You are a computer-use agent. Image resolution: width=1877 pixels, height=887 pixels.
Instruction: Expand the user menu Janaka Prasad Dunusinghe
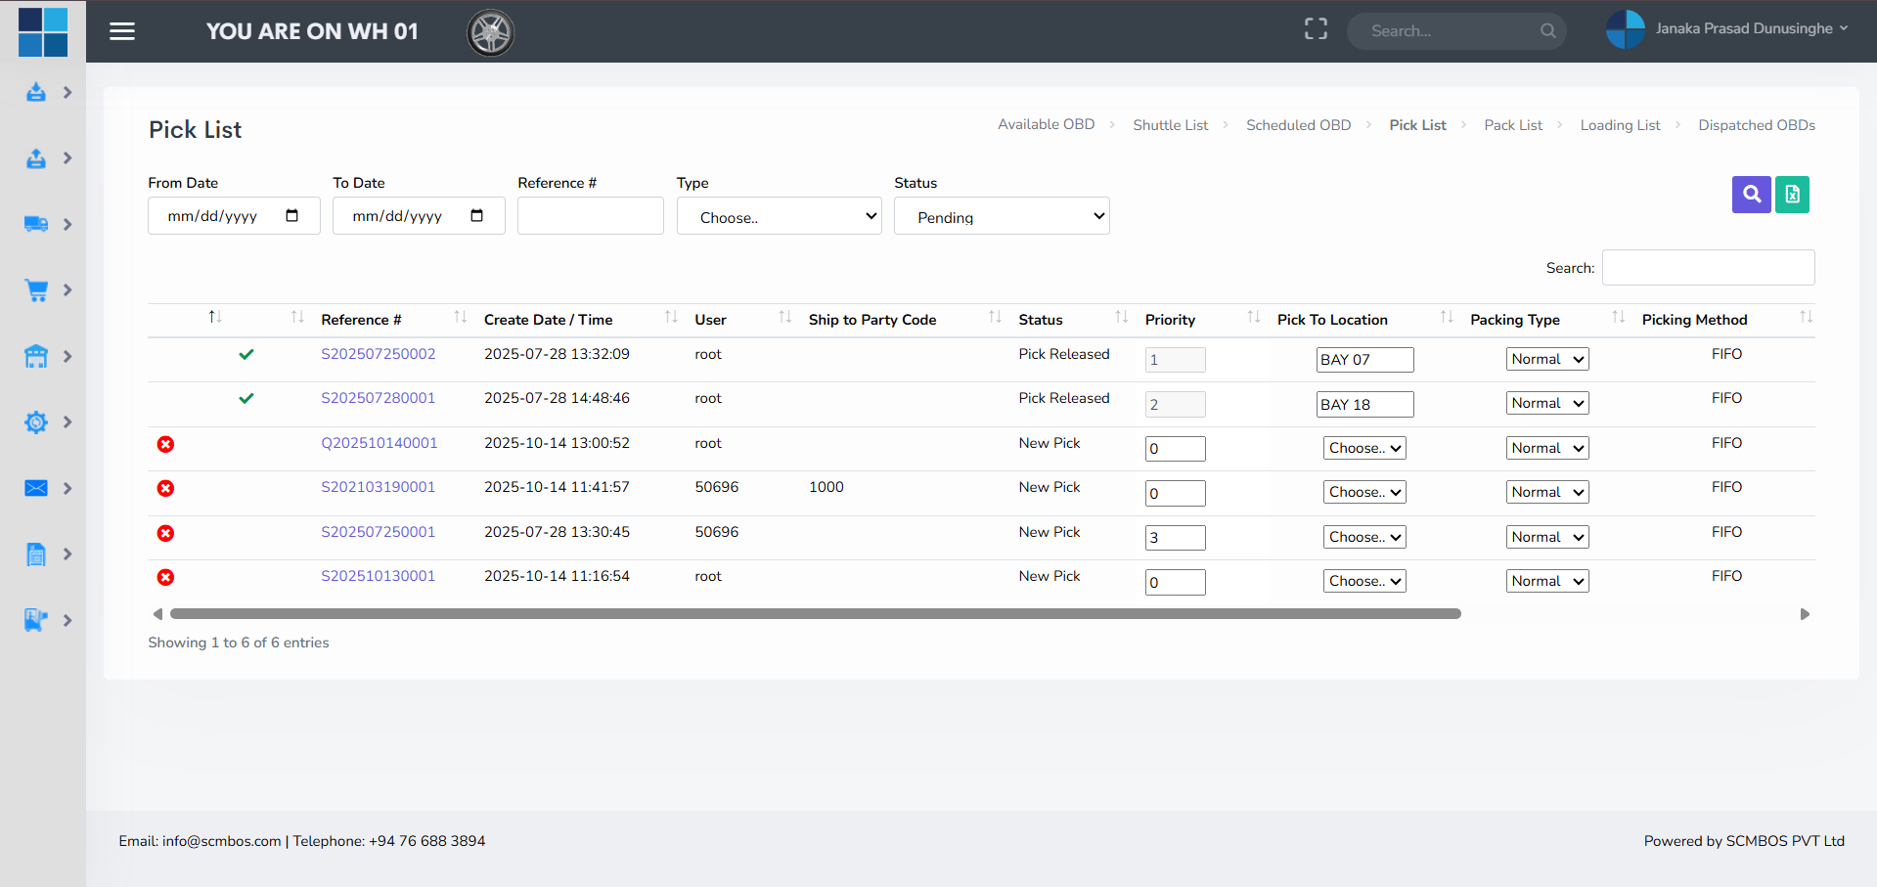pos(1727,29)
